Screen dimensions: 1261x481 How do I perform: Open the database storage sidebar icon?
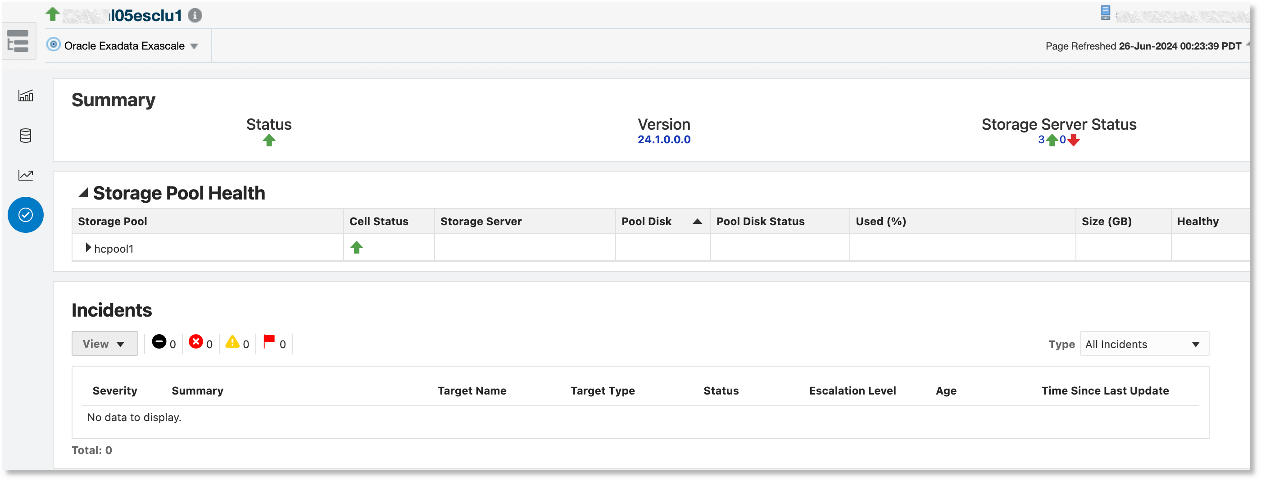coord(26,136)
